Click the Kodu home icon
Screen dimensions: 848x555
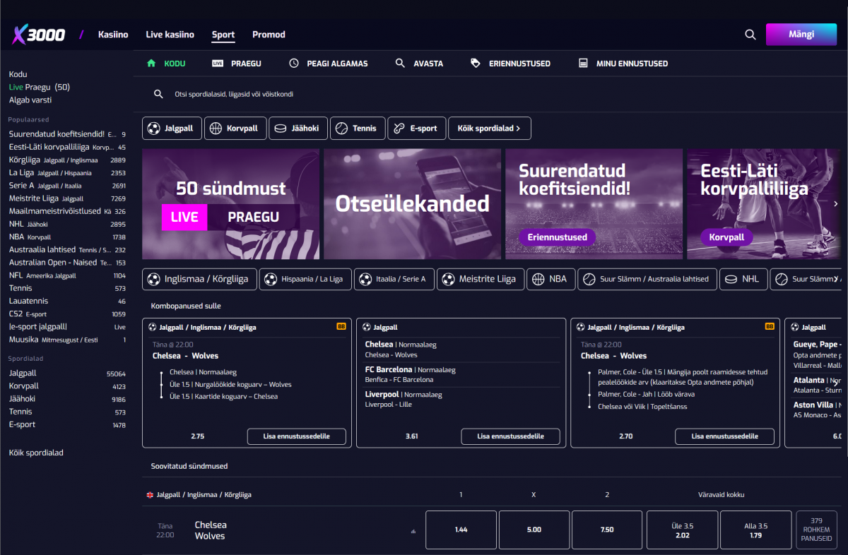[x=151, y=64]
